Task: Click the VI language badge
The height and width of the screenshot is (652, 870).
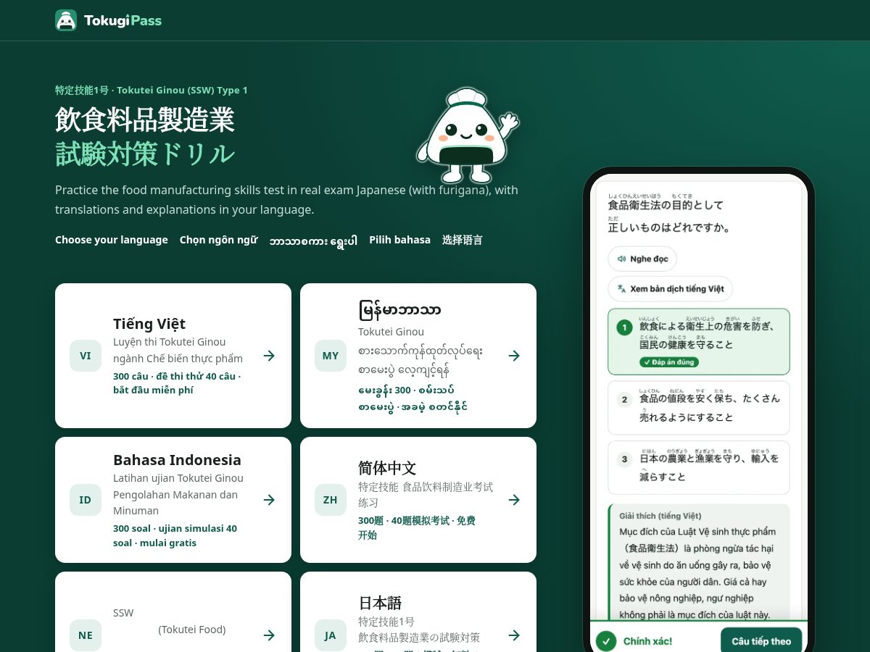Action: (86, 356)
